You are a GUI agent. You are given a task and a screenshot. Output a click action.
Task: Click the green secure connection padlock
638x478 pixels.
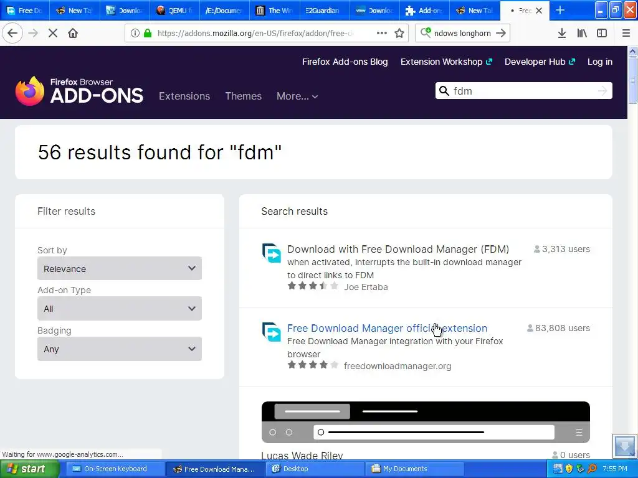coord(148,33)
